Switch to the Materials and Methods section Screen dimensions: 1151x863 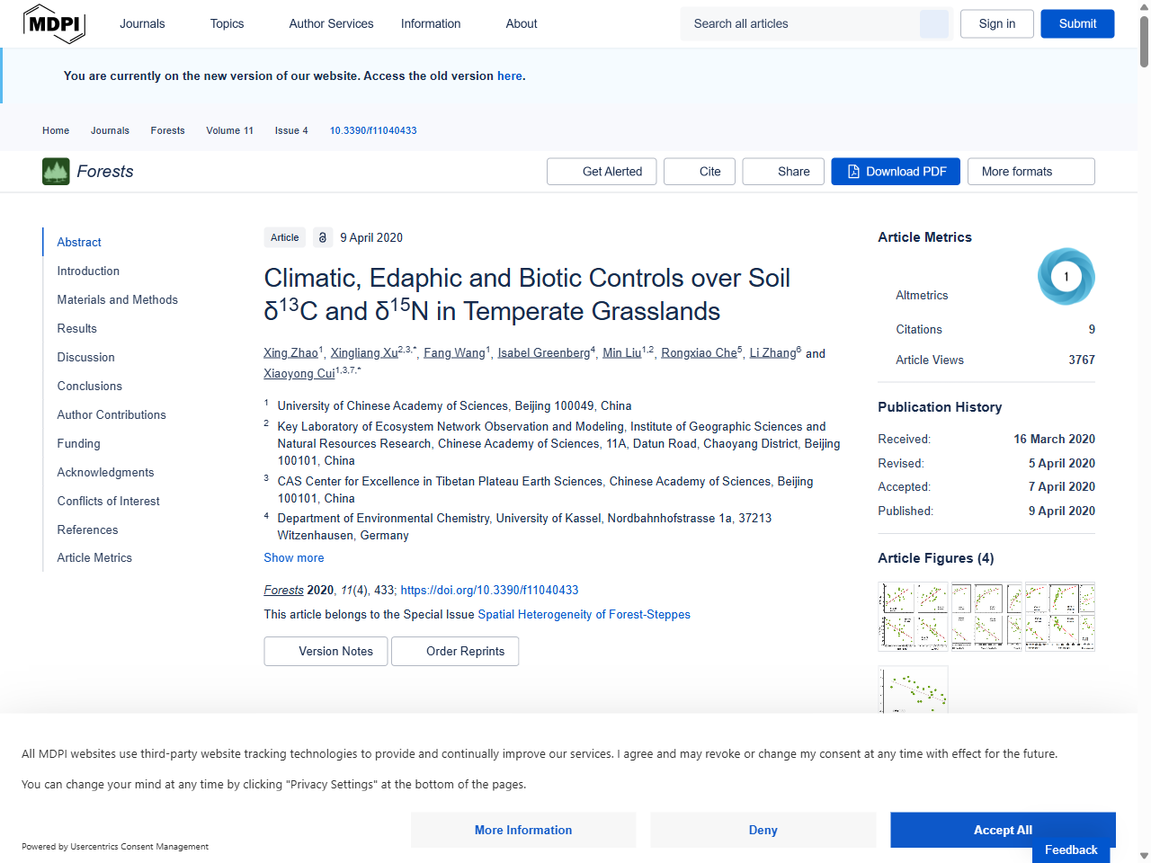coord(117,299)
